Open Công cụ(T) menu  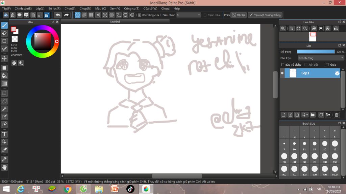pyautogui.click(x=131, y=8)
